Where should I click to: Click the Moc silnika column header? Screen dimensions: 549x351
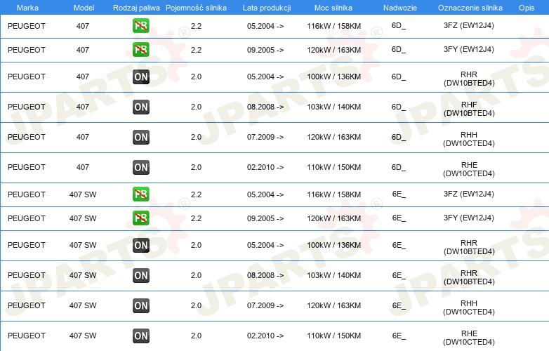point(333,8)
